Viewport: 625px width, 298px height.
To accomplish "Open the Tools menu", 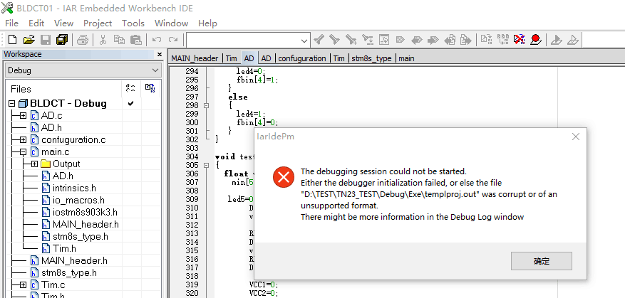I will pyautogui.click(x=133, y=23).
